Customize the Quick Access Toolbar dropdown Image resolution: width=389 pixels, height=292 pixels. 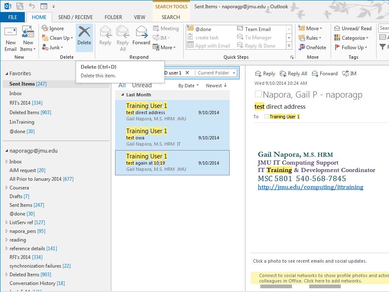(x=53, y=7)
